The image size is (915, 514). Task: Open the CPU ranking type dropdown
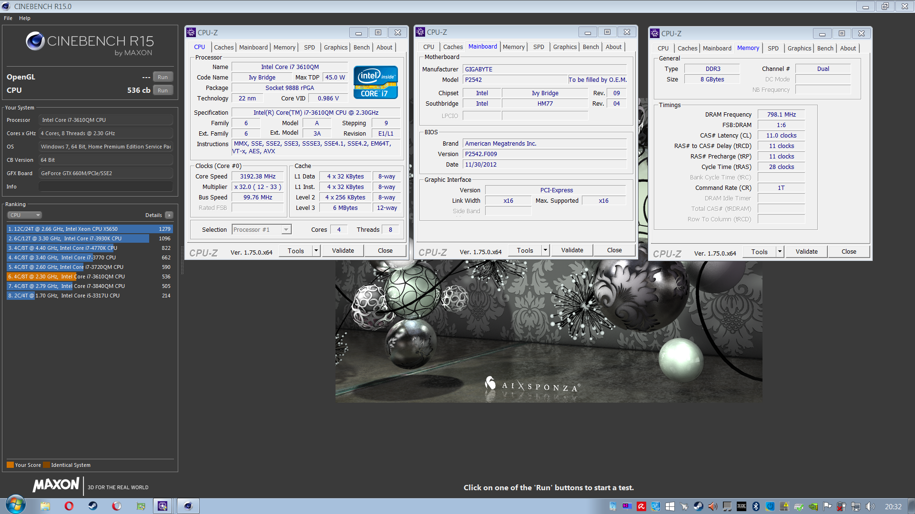24,215
